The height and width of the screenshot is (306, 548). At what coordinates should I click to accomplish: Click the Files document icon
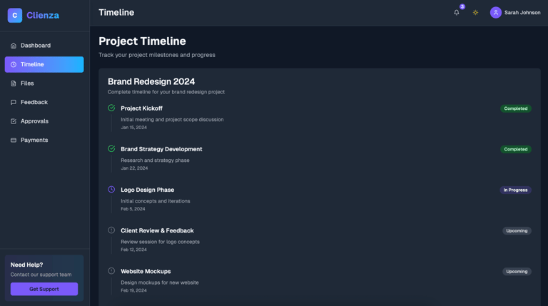(x=14, y=83)
